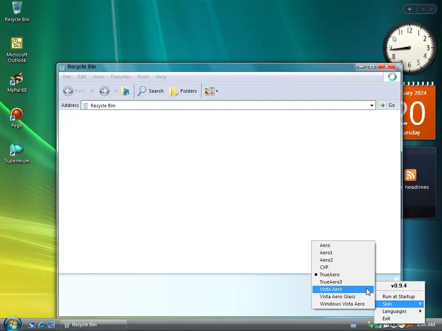The height and width of the screenshot is (331, 442).
Task: Click the throbber logo in Recycle Bin
Action: 392,77
